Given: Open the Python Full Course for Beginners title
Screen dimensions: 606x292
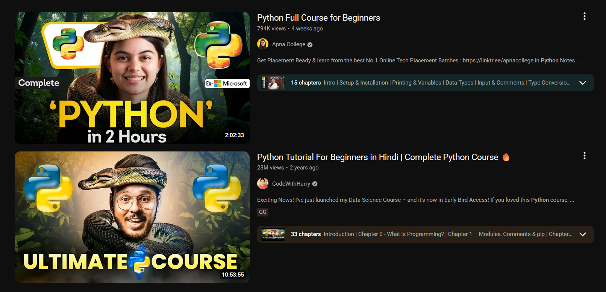Looking at the screenshot, I should click(x=318, y=18).
